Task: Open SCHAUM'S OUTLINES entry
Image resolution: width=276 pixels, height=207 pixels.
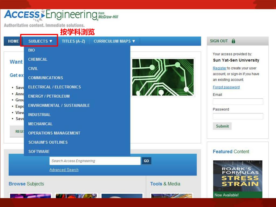Action: tap(48, 142)
